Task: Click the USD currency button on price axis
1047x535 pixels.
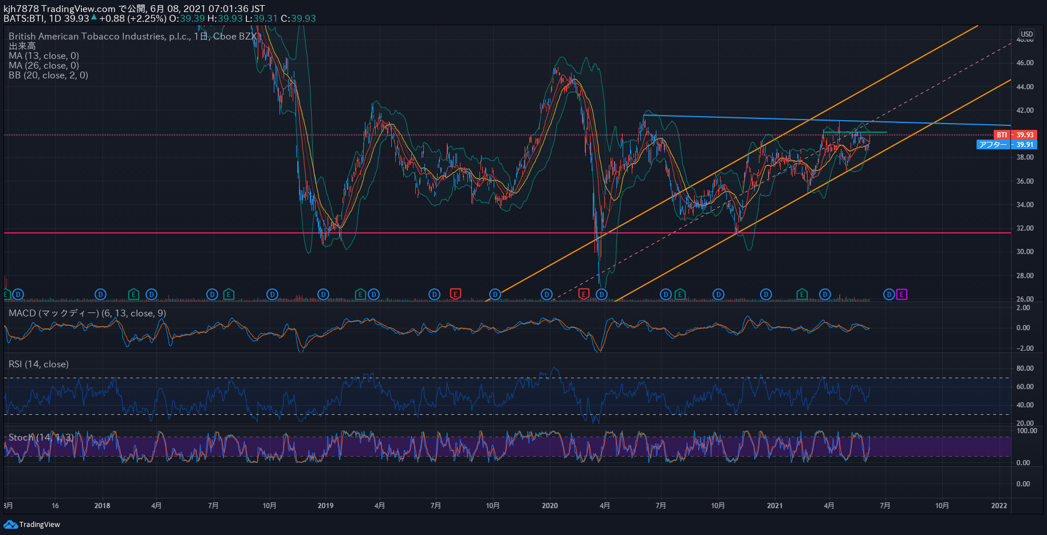Action: (x=1027, y=34)
